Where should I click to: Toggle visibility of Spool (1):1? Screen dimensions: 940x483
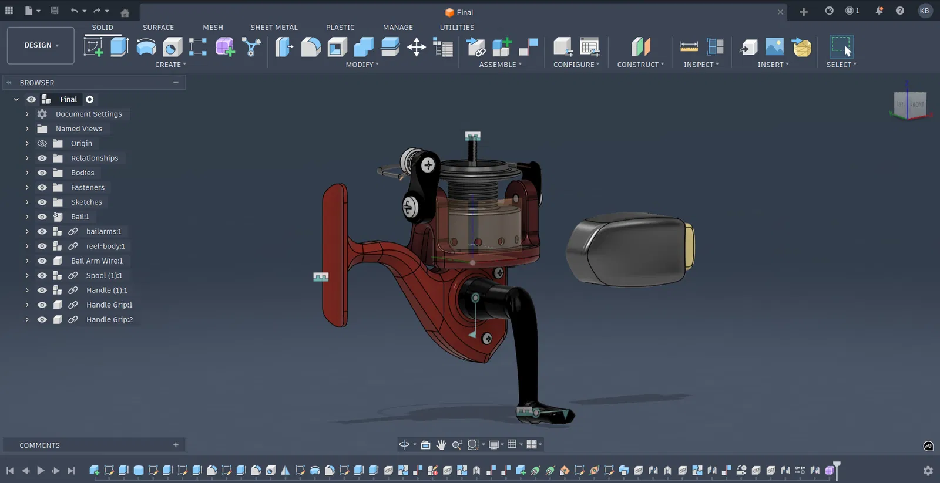click(42, 275)
